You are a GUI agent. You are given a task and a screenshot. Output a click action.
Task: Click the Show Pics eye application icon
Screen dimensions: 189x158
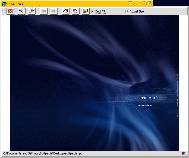click(x=4, y=4)
